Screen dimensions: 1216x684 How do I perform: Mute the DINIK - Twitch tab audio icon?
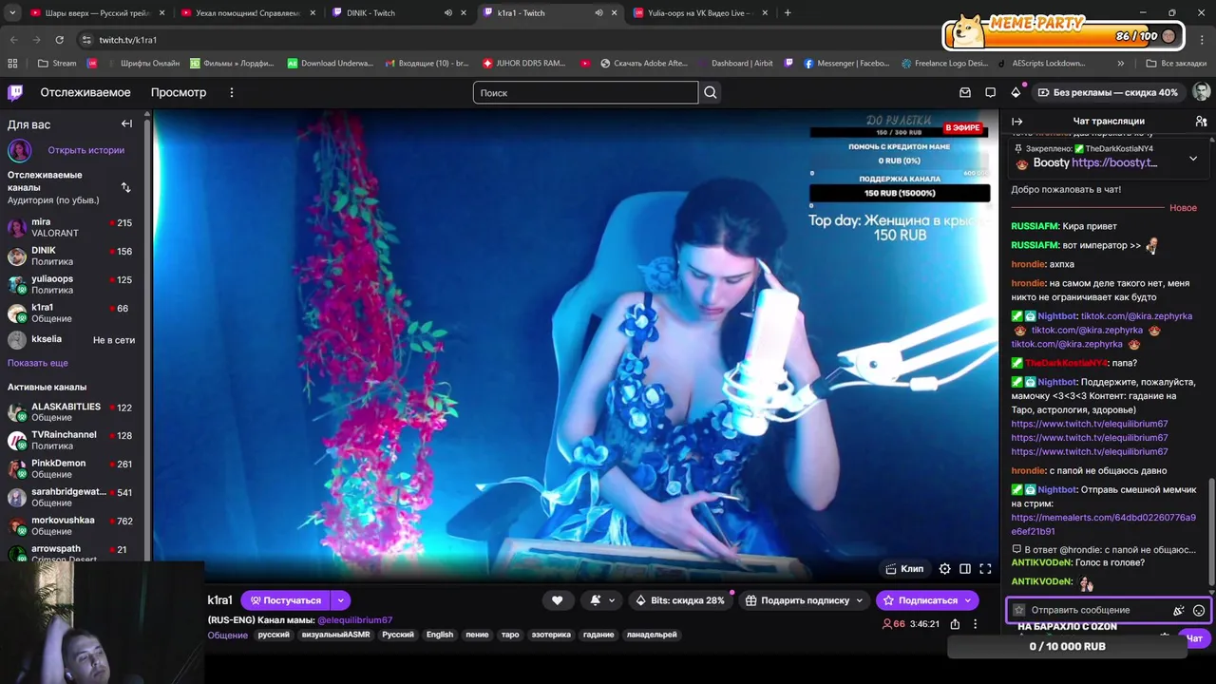(x=448, y=13)
